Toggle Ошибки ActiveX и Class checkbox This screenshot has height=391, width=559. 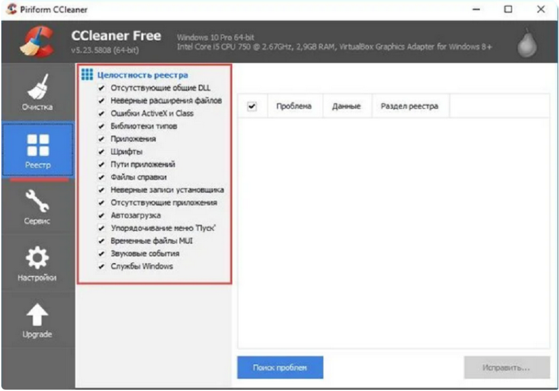point(101,114)
